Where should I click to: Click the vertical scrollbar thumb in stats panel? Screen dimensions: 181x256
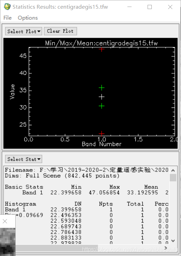coord(173,178)
